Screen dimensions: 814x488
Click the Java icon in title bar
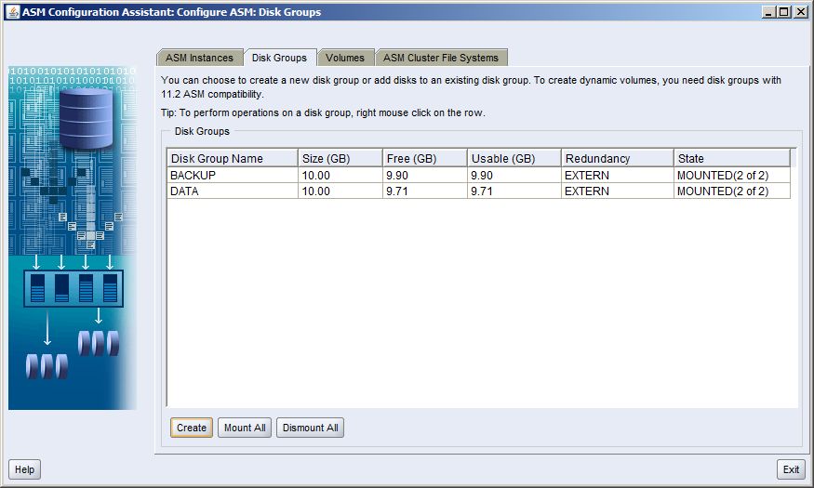[x=12, y=11]
